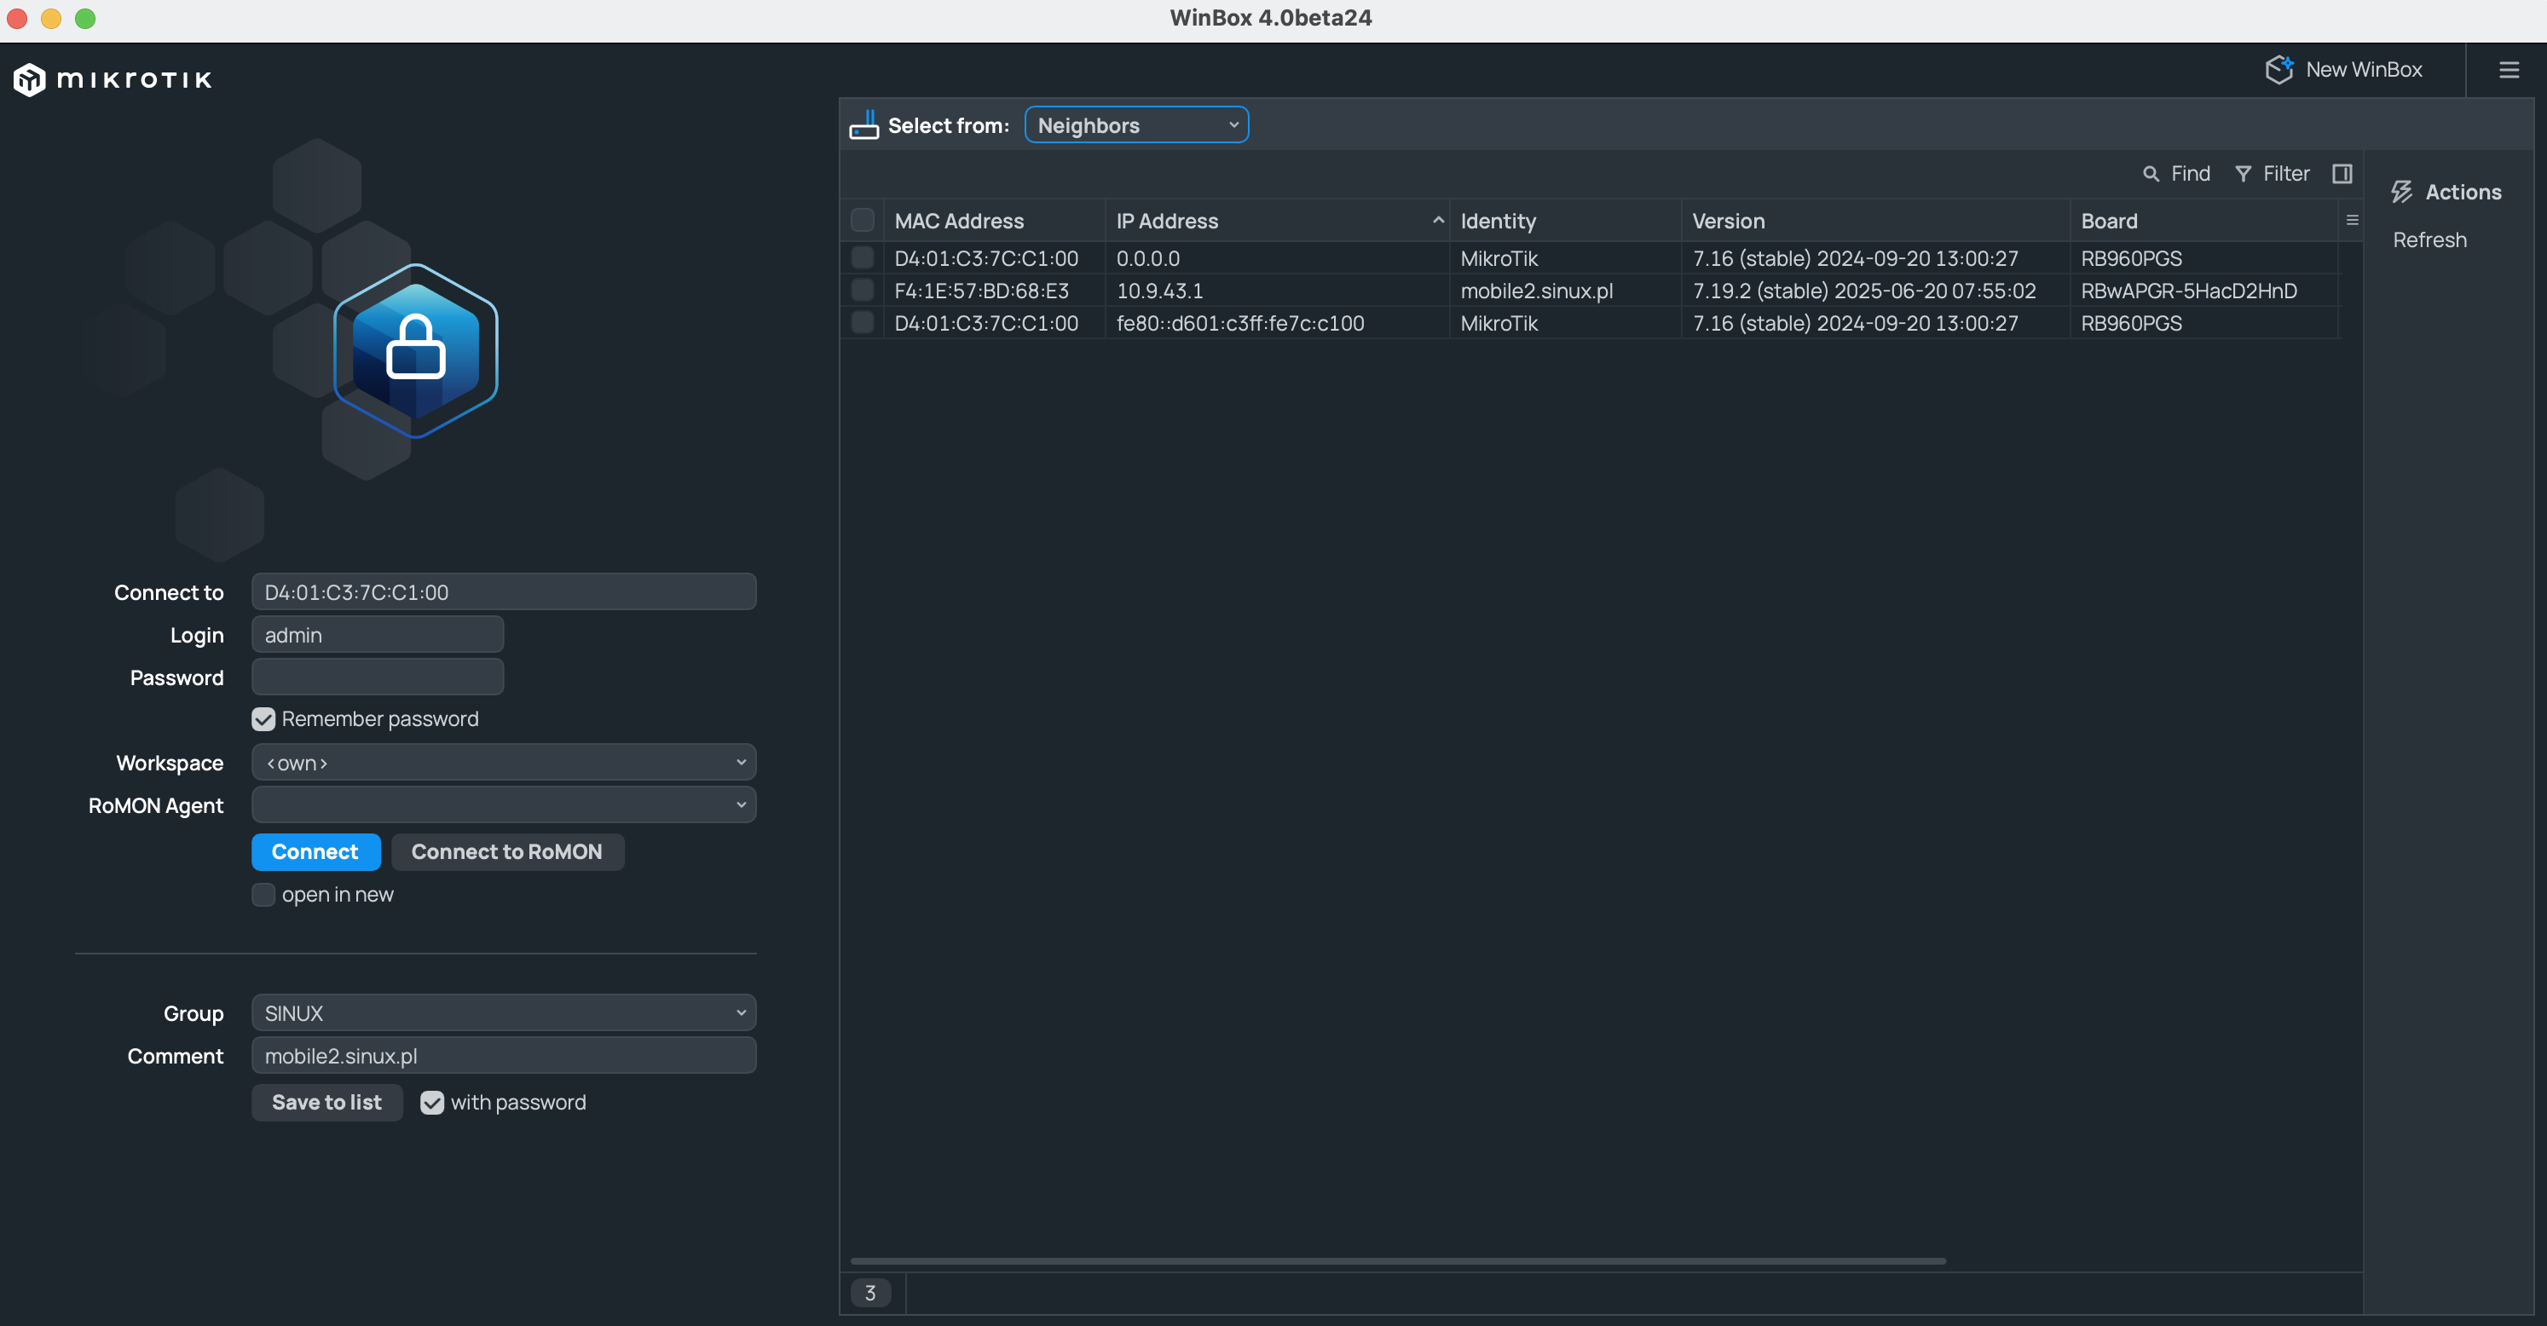
Task: Open the Neighbors select-from dropdown
Action: tap(1136, 125)
